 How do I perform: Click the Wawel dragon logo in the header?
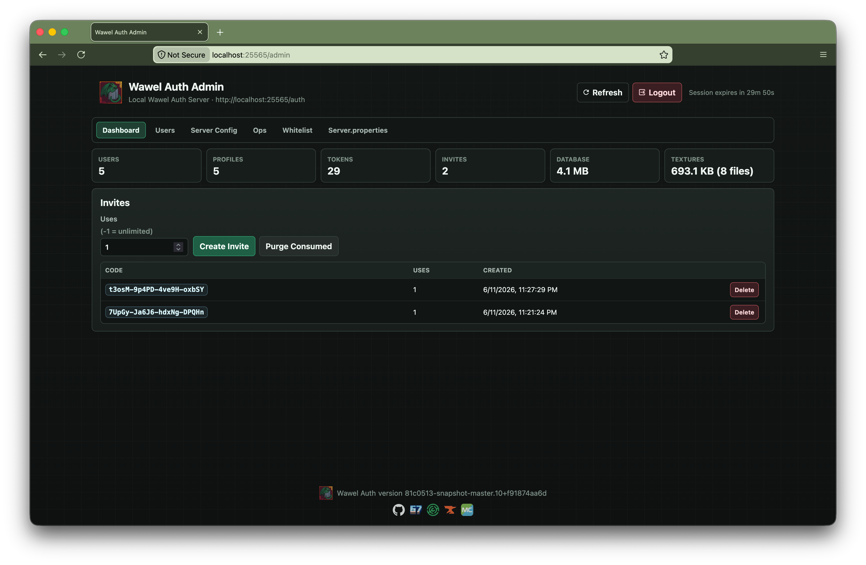coord(111,92)
